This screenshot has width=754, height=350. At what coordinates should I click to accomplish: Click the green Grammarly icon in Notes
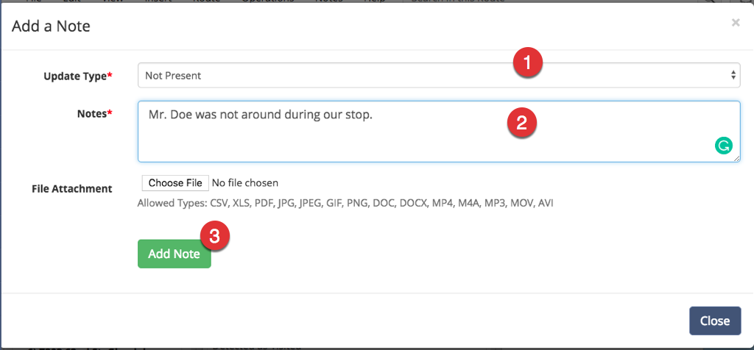[x=723, y=145]
